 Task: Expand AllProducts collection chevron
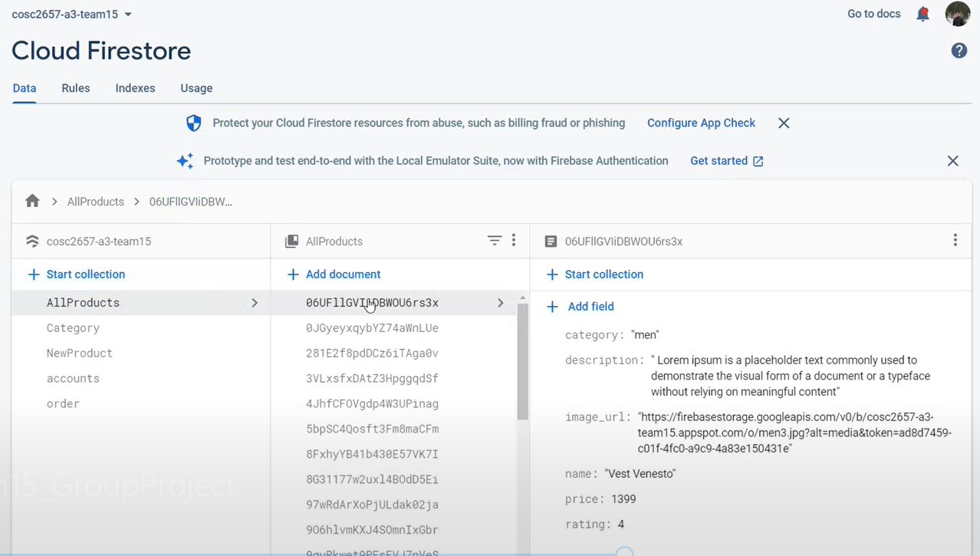tap(255, 303)
